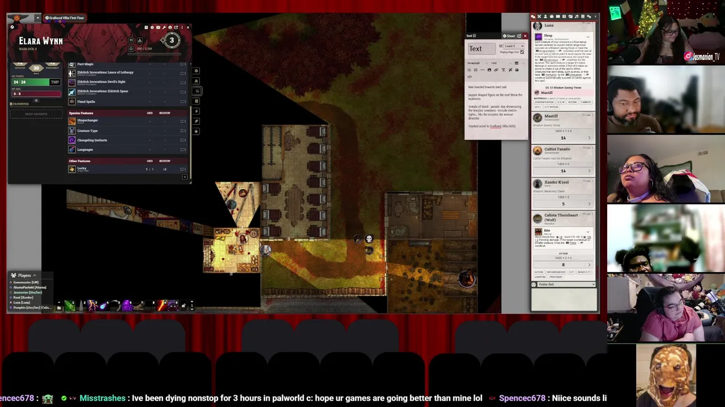725x407 pixels.
Task: Open the sheet effects lightning side tab
Action: click(x=196, y=111)
